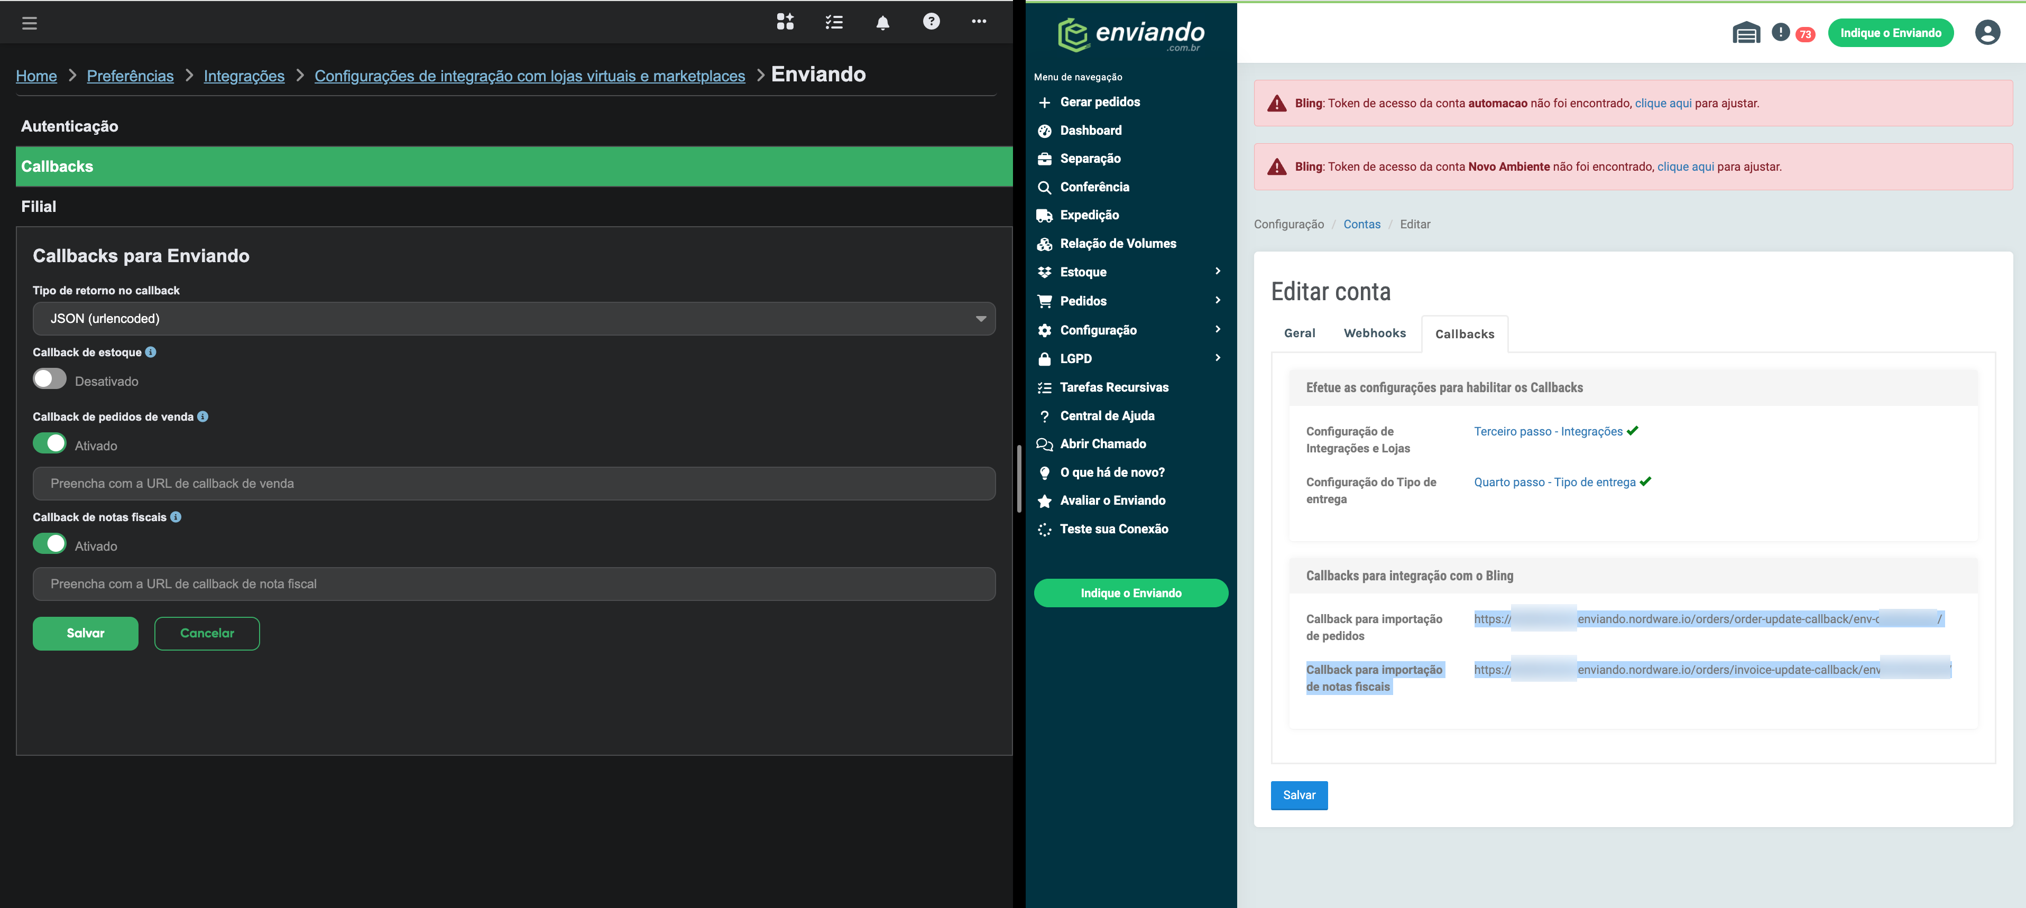Click the Conferência magnifier icon

coord(1045,187)
